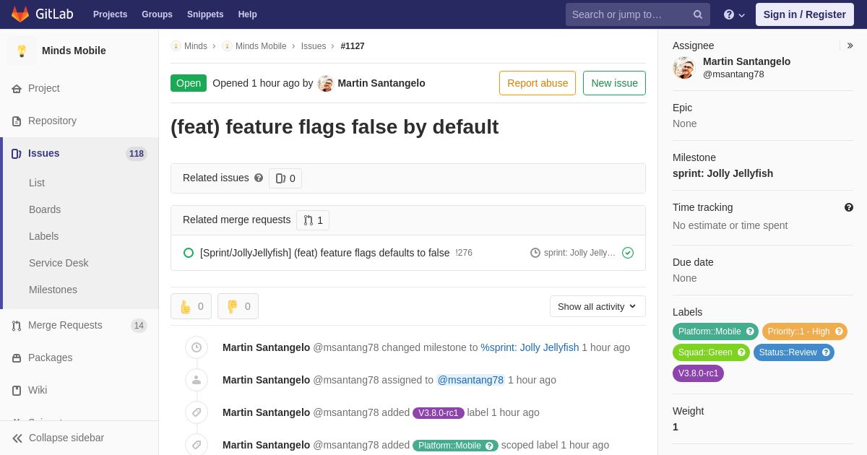This screenshot has height=455, width=867.
Task: Click the purple V3.8.0-rc1 label in sidebar
Action: (698, 373)
